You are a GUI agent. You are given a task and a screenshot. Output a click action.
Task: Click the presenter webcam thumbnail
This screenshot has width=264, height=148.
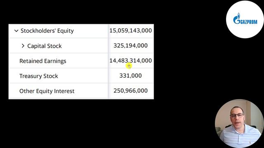(x=239, y=123)
